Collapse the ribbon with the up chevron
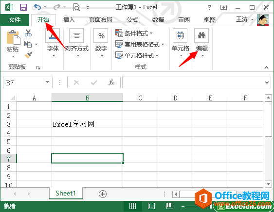274x212 pixels. 266,67
